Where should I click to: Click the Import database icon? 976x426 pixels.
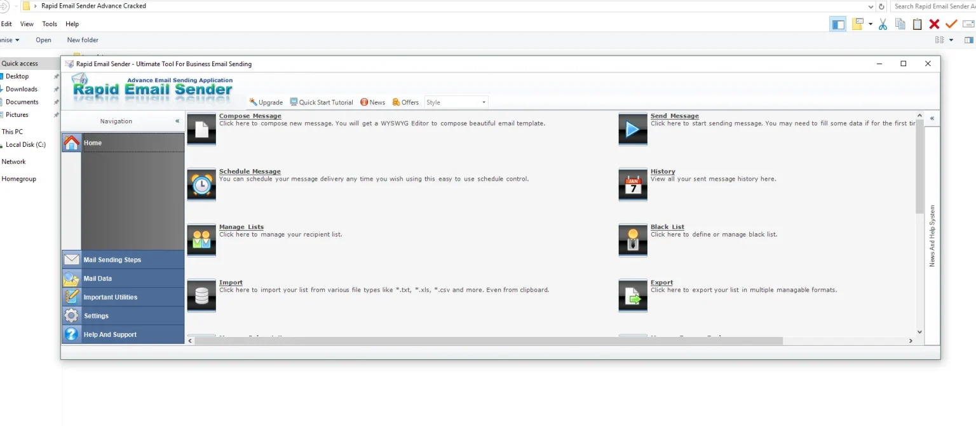click(201, 296)
